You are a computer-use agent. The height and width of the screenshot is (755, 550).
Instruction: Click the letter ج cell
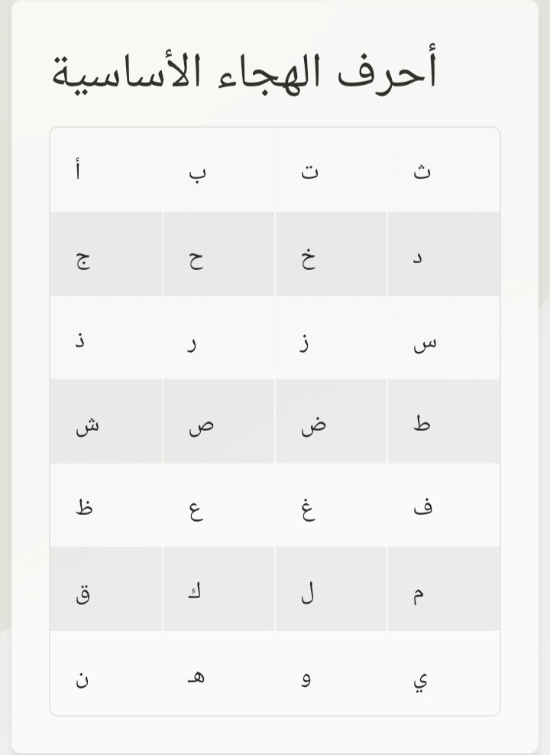click(106, 254)
